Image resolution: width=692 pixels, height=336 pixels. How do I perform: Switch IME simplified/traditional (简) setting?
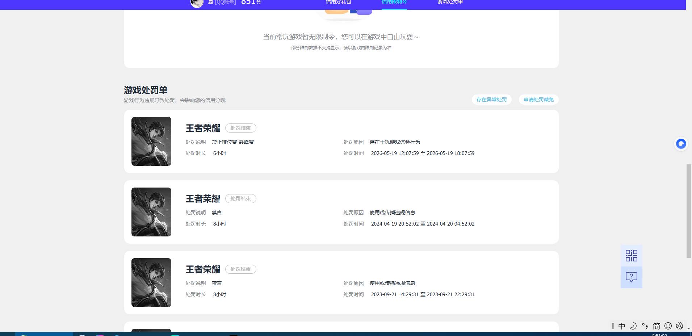(657, 326)
